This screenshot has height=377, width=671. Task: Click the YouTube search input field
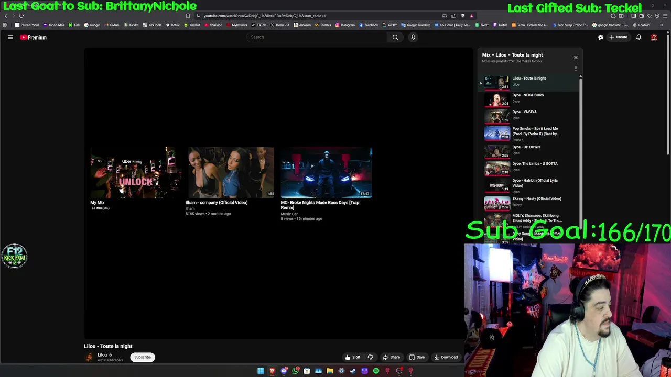[x=317, y=37]
